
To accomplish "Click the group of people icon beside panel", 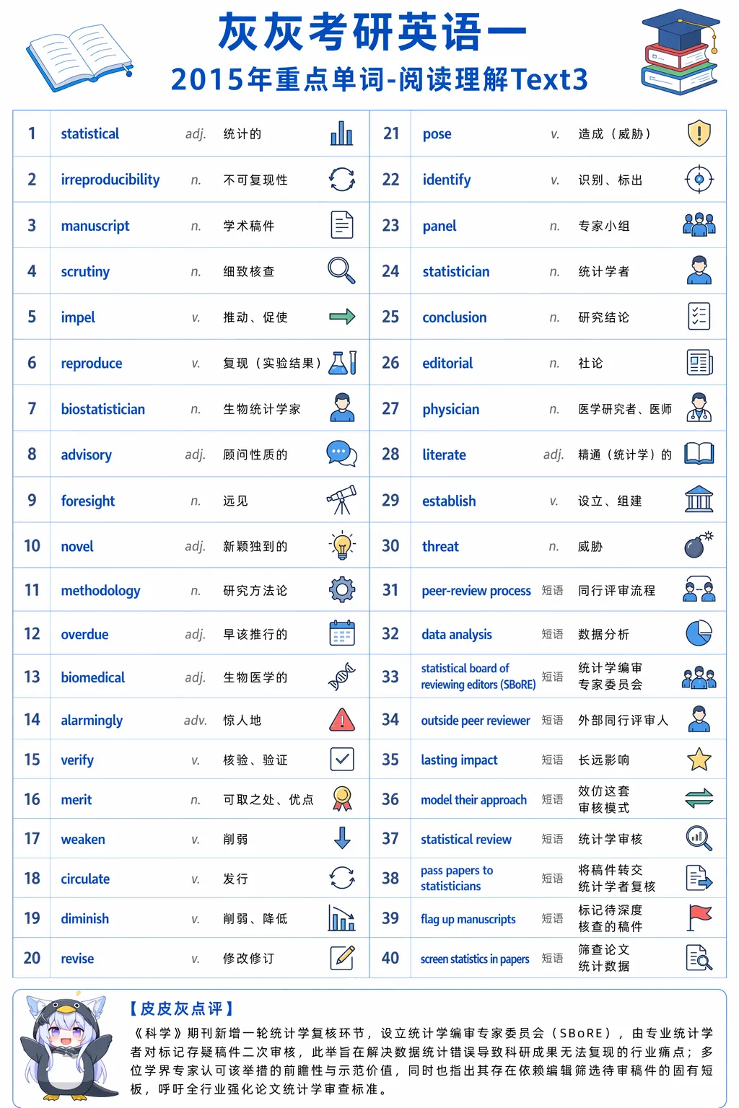I will click(699, 225).
